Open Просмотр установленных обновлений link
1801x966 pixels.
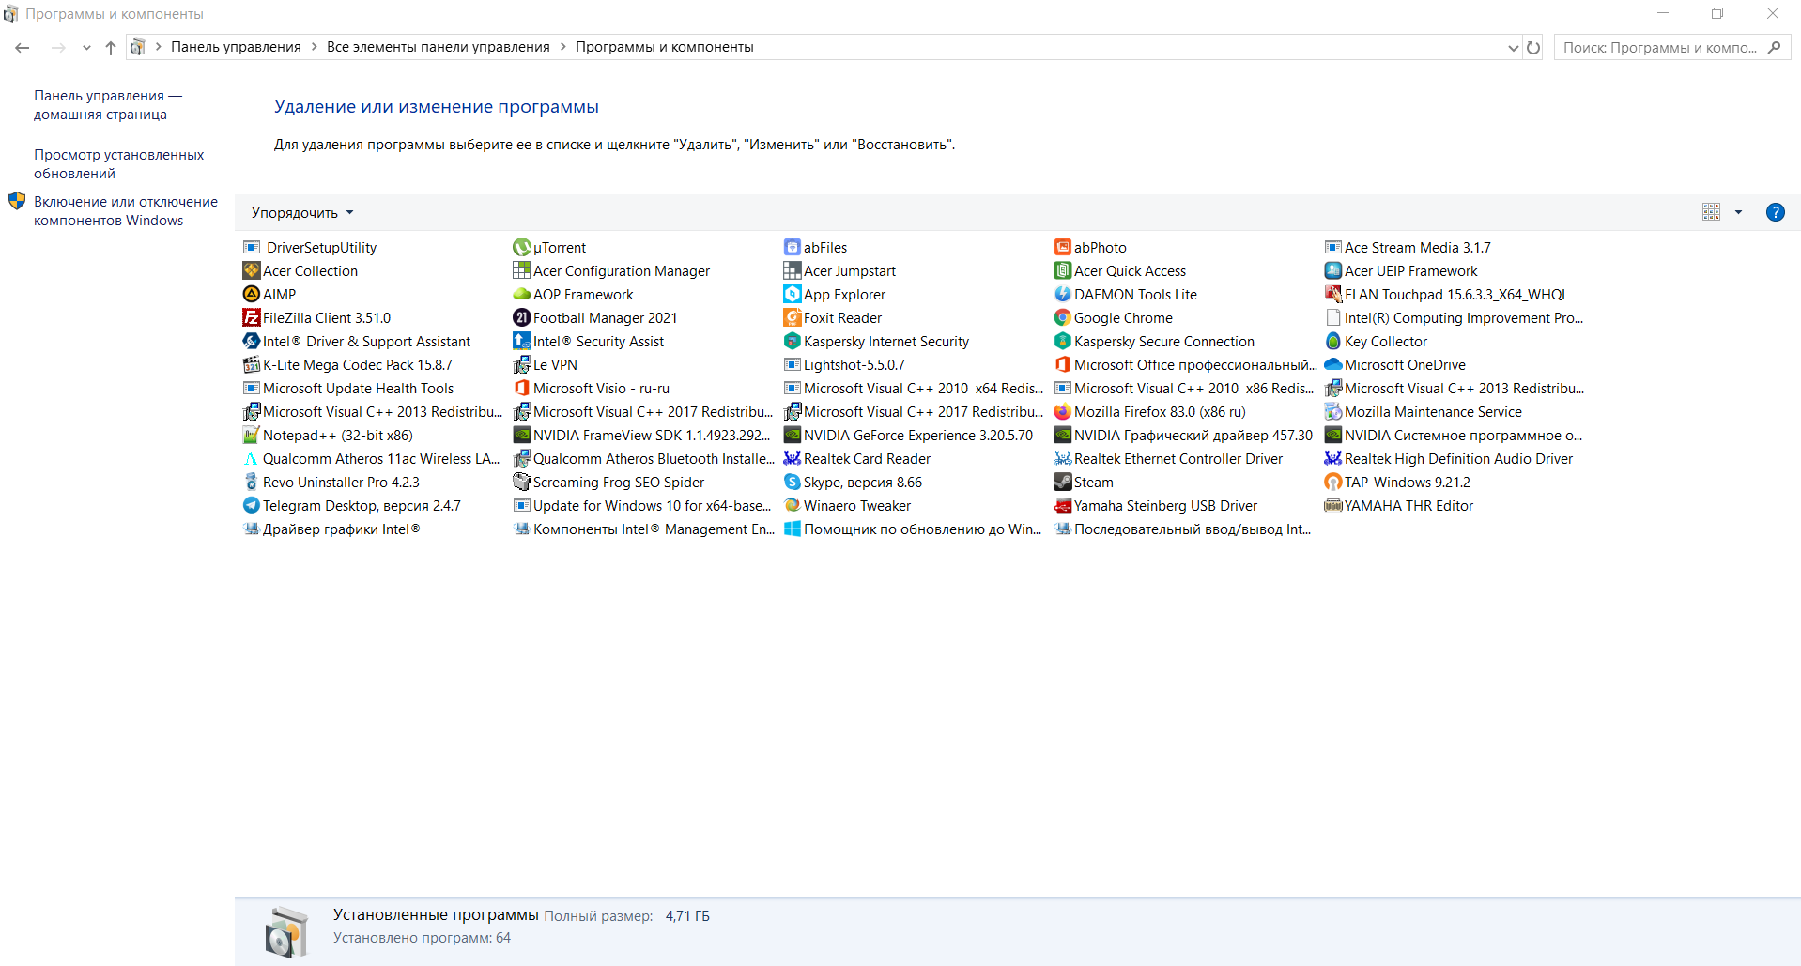(x=118, y=164)
